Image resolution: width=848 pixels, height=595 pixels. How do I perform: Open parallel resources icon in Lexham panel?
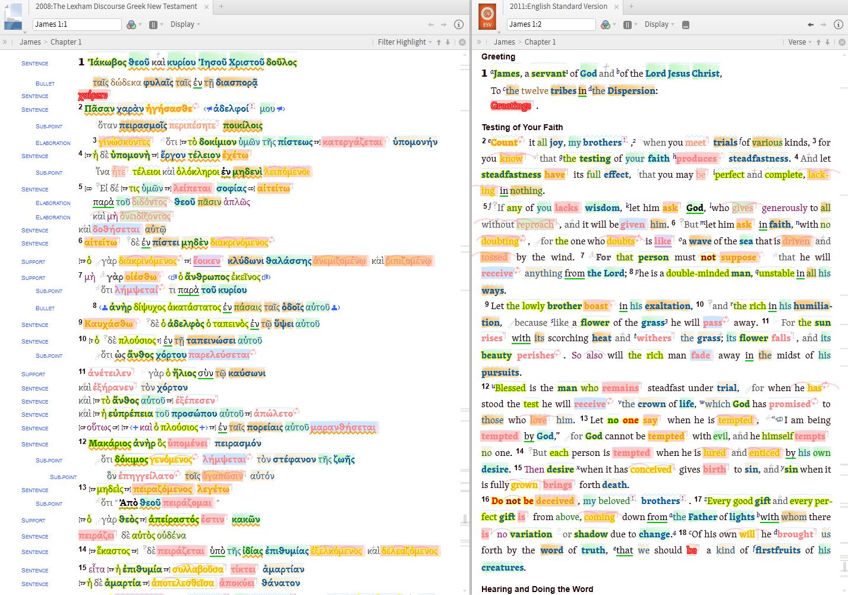coord(153,24)
